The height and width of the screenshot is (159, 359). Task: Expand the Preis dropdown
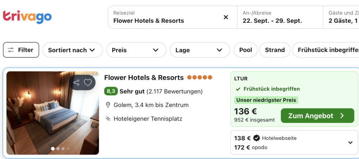coord(136,50)
